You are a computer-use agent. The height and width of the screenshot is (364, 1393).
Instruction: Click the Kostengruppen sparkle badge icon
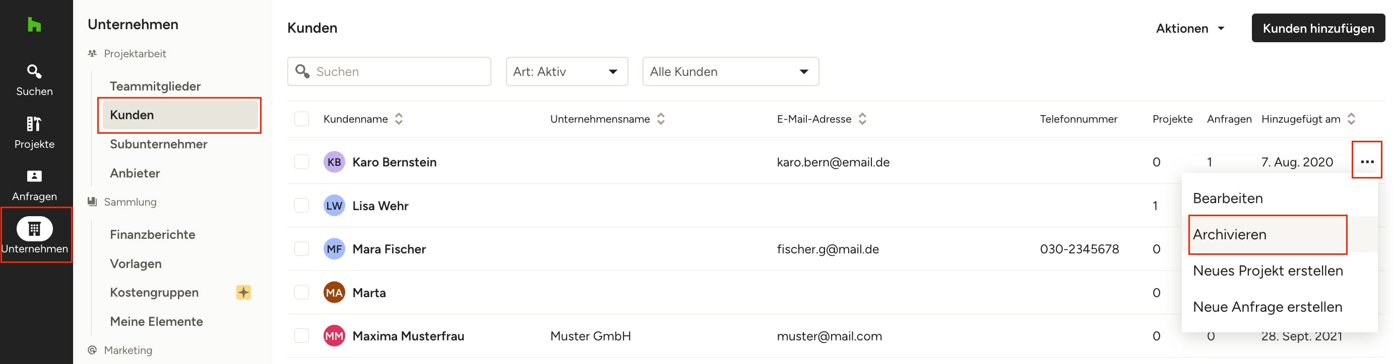(x=243, y=292)
